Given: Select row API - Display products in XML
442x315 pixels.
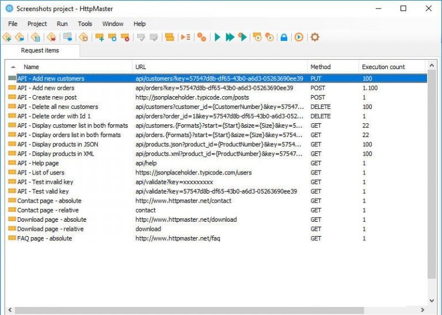Looking at the screenshot, I should tap(217, 154).
